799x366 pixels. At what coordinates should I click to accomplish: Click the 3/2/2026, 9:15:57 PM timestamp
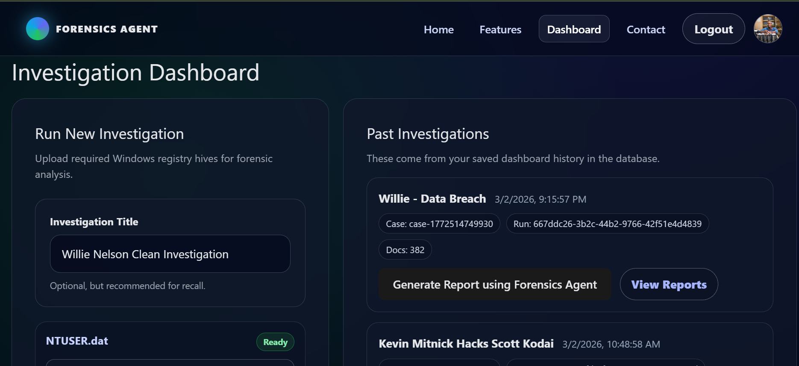pos(540,199)
